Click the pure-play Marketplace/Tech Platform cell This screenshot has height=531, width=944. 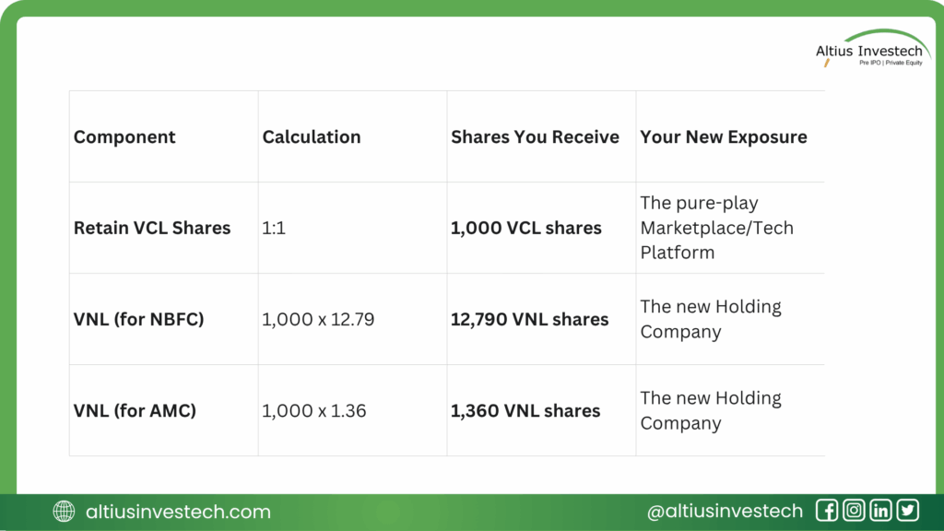pos(716,228)
